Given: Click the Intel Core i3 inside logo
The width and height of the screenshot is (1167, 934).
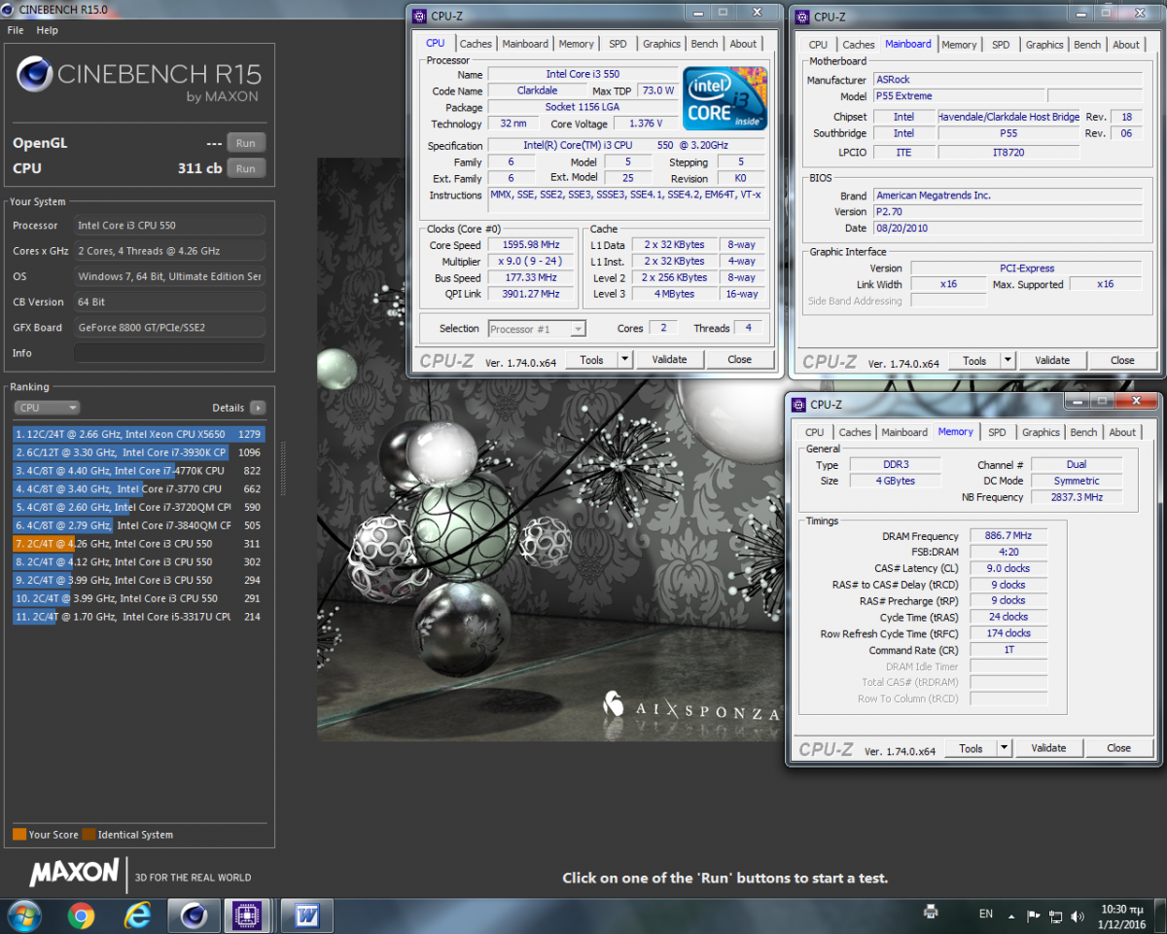Looking at the screenshot, I should [725, 98].
